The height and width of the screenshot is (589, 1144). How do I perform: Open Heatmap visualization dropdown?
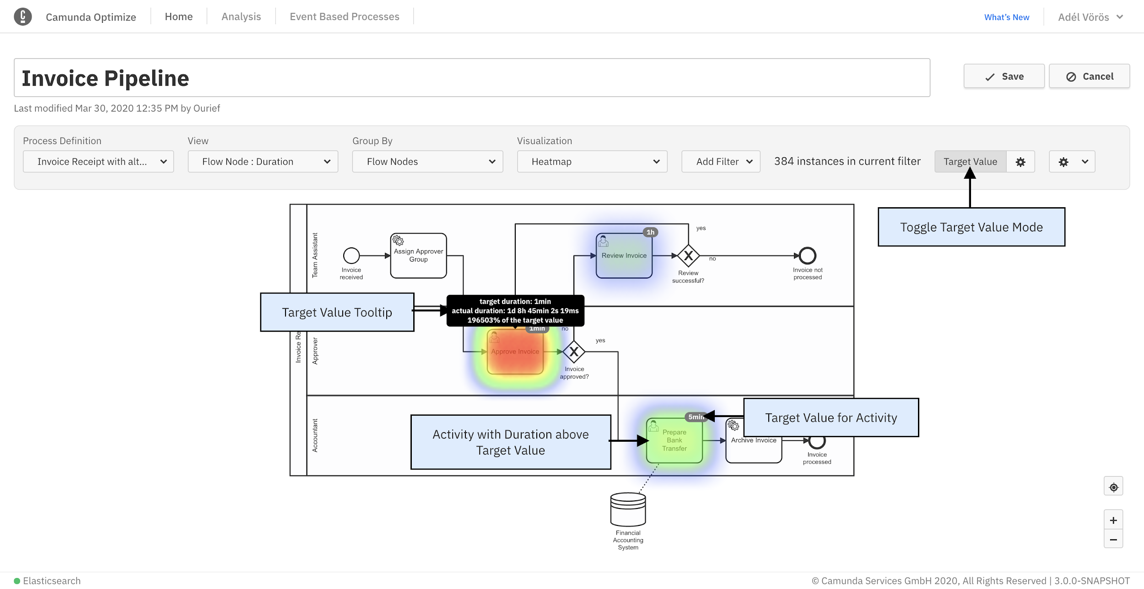click(x=592, y=162)
